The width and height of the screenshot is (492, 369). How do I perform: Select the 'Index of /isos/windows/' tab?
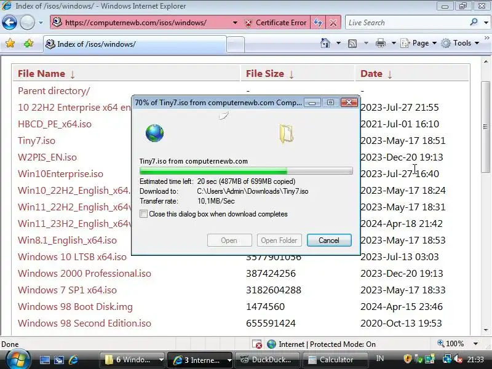(135, 44)
